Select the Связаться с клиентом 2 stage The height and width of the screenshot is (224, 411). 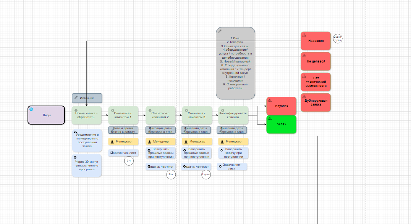(x=160, y=115)
